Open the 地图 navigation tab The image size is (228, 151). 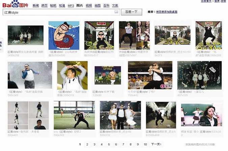pos(98,6)
